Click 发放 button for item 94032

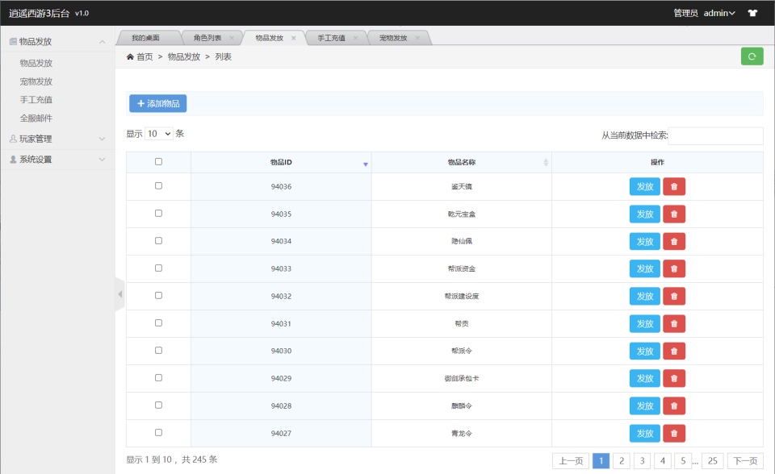point(644,297)
